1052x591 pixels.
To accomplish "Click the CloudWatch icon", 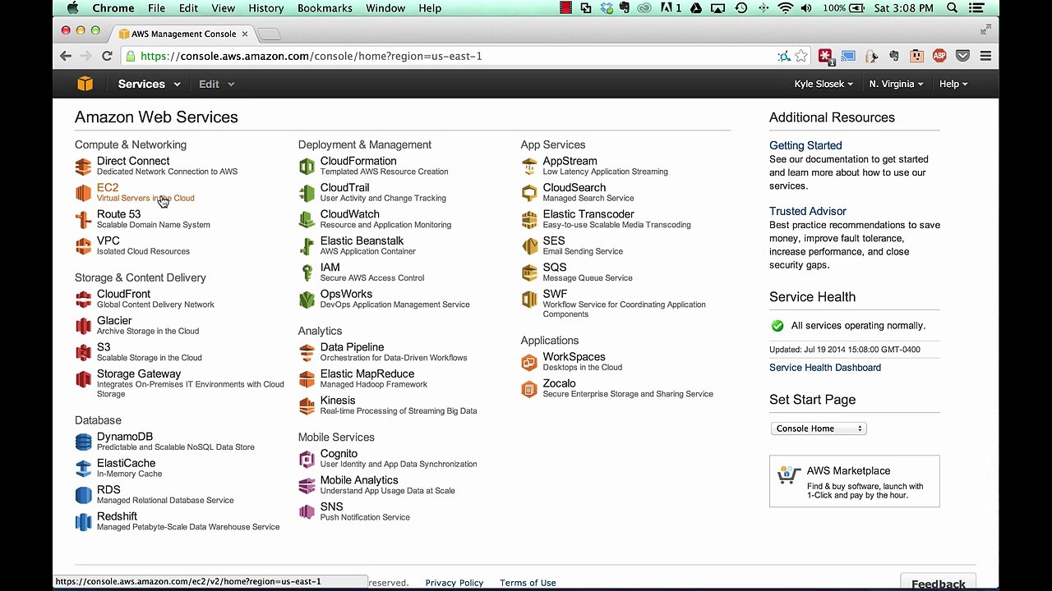I will click(307, 219).
